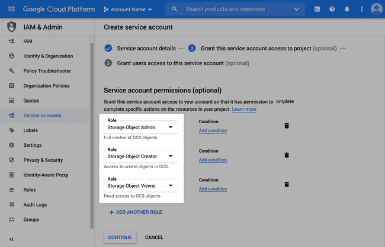
Task: Add condition for Storage Object Creator
Action: tap(213, 160)
